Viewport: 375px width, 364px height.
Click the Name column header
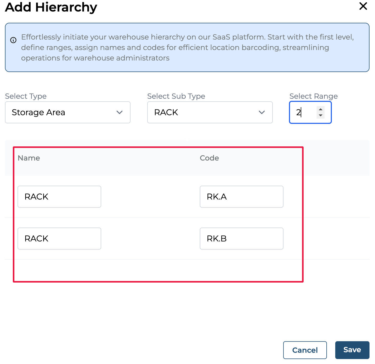tap(29, 158)
